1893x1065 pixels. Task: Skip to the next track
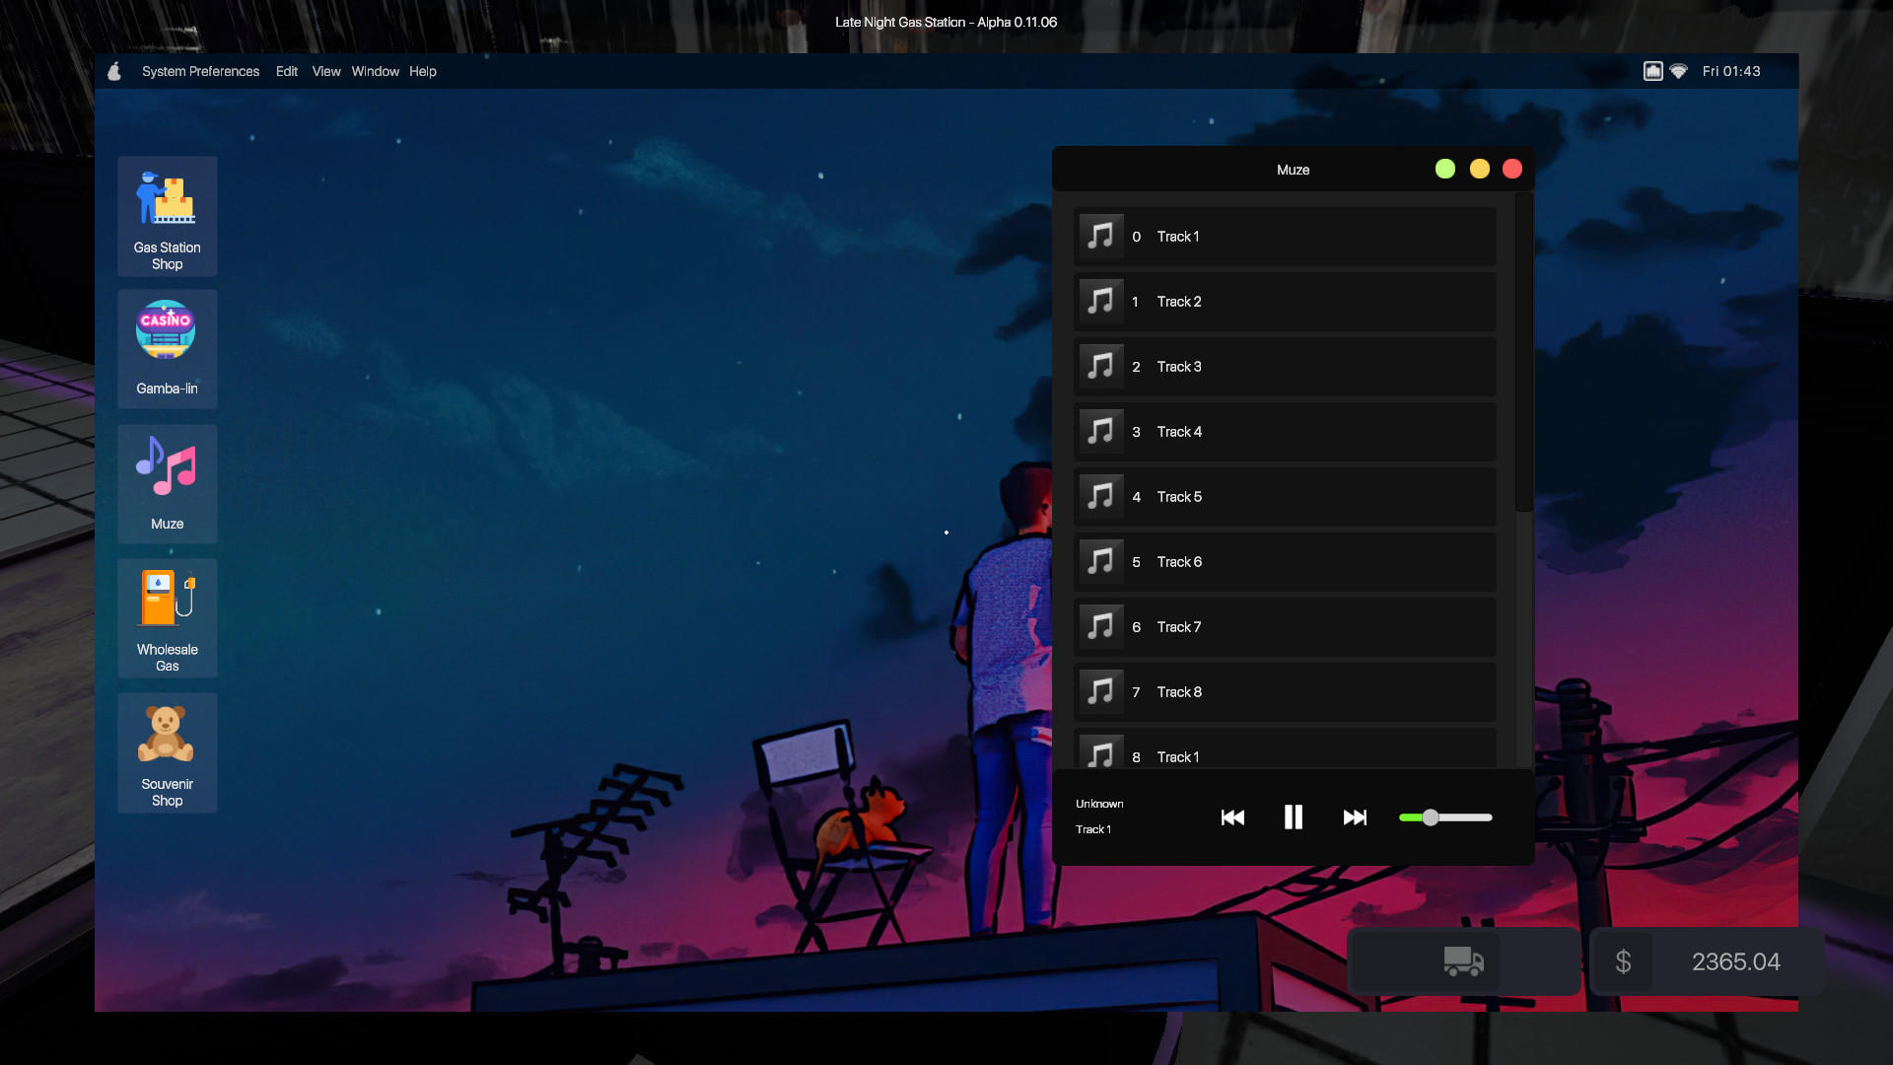point(1355,817)
